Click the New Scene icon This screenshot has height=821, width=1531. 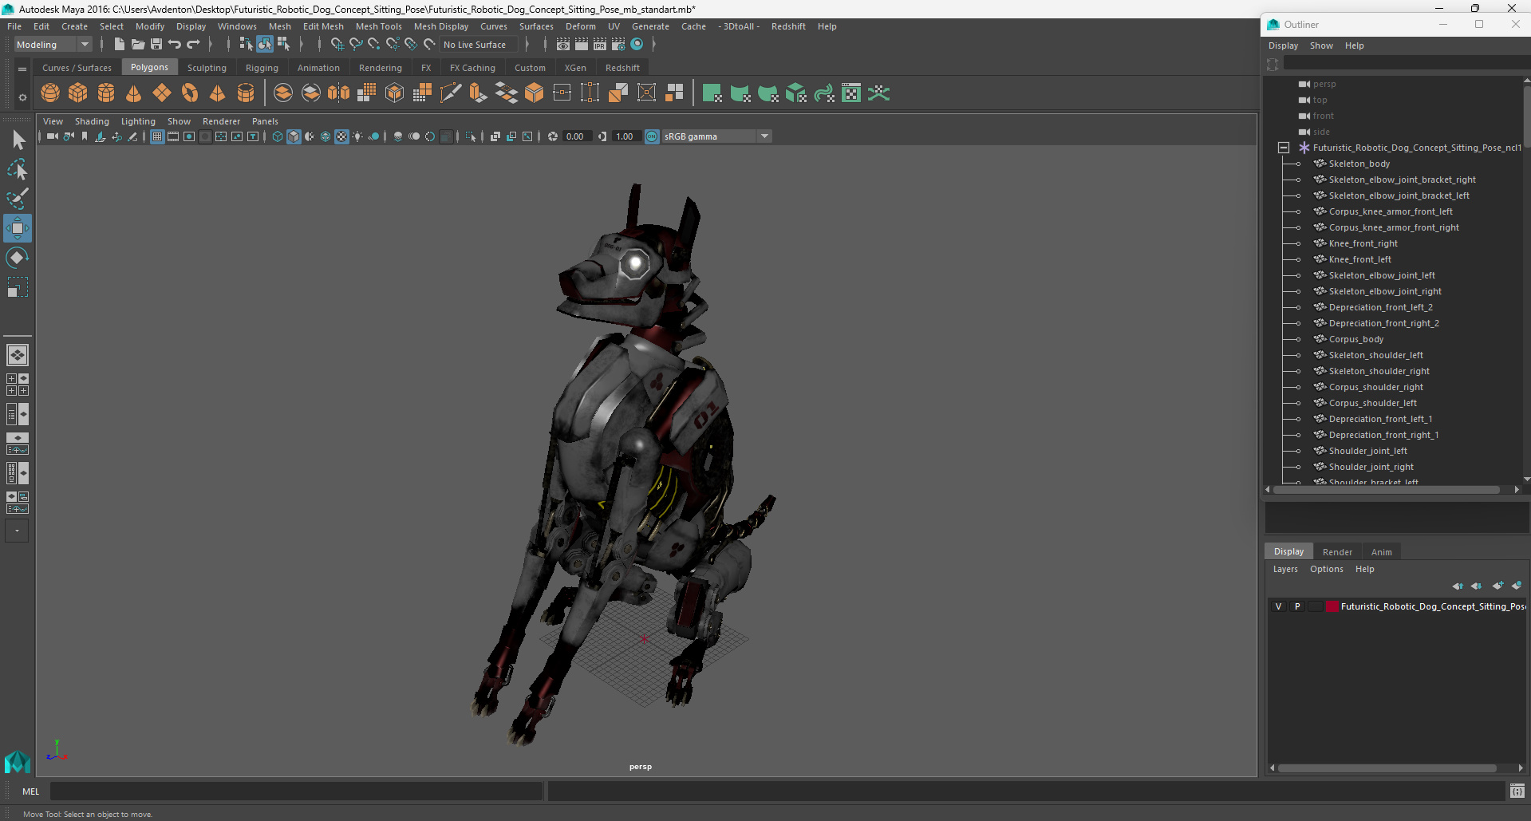click(119, 45)
